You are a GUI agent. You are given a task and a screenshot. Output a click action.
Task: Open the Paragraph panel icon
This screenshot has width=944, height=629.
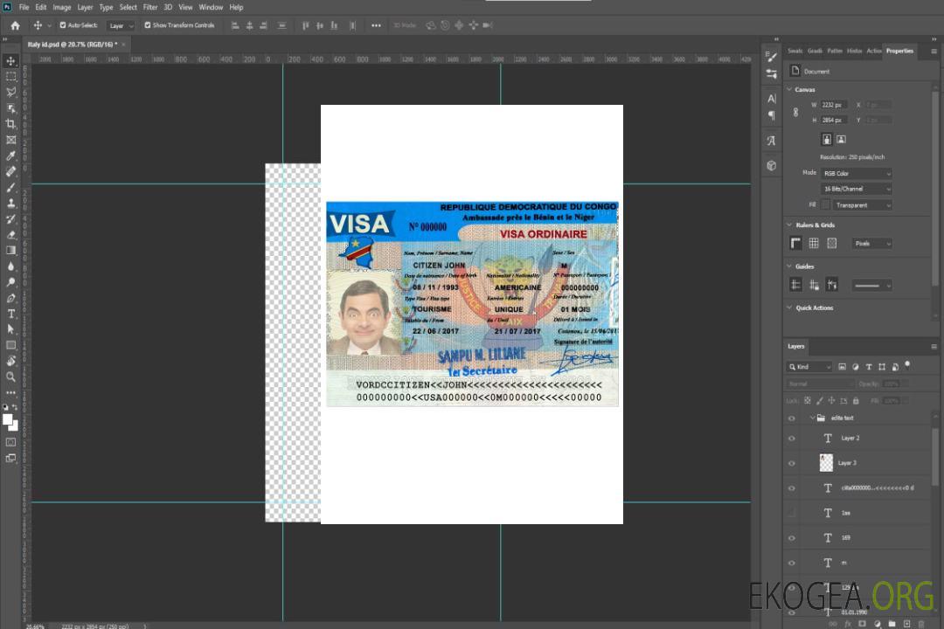[771, 115]
